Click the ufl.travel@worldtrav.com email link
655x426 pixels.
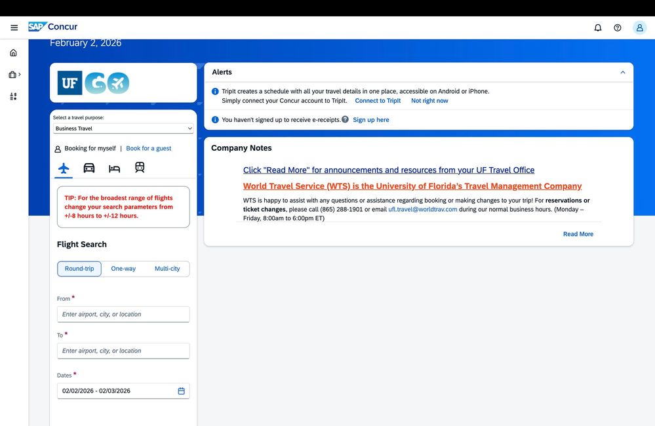point(423,209)
